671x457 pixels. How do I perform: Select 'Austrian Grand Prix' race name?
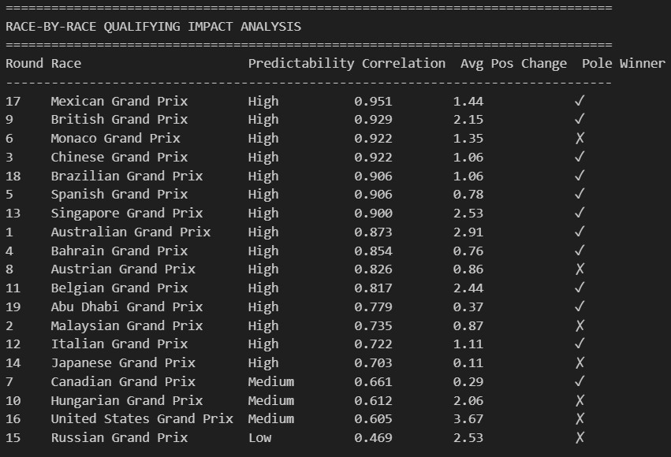click(x=123, y=269)
